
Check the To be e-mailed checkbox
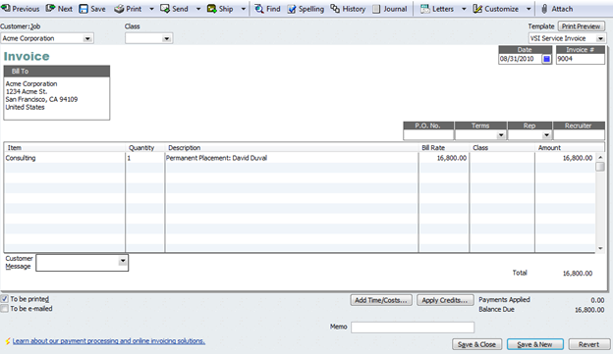tap(4, 309)
